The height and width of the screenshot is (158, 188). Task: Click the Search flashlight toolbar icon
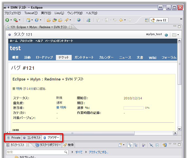66,20
